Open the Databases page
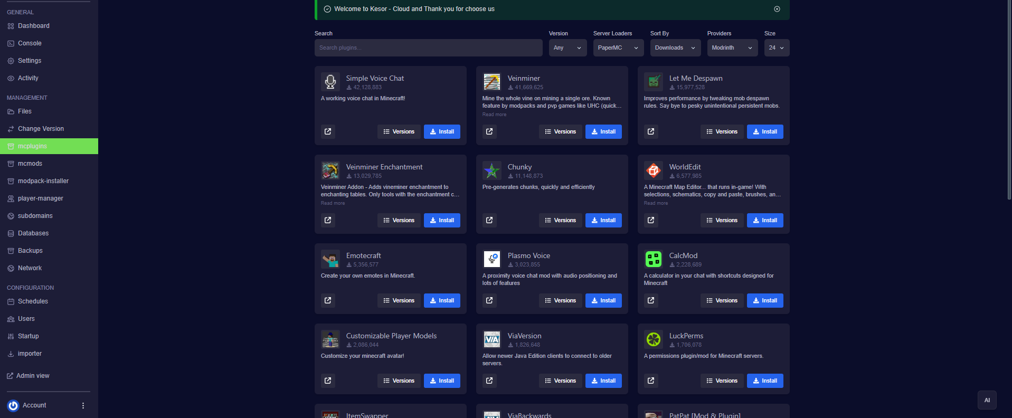This screenshot has height=418, width=1012. pyautogui.click(x=49, y=233)
